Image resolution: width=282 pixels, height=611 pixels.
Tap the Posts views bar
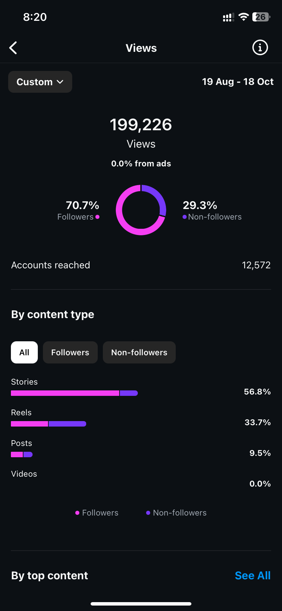[x=22, y=454]
